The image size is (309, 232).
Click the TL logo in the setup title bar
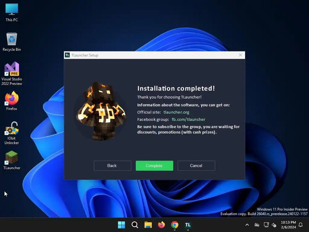click(x=67, y=55)
